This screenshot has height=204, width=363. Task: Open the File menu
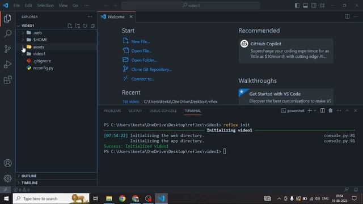pyautogui.click(x=16, y=5)
